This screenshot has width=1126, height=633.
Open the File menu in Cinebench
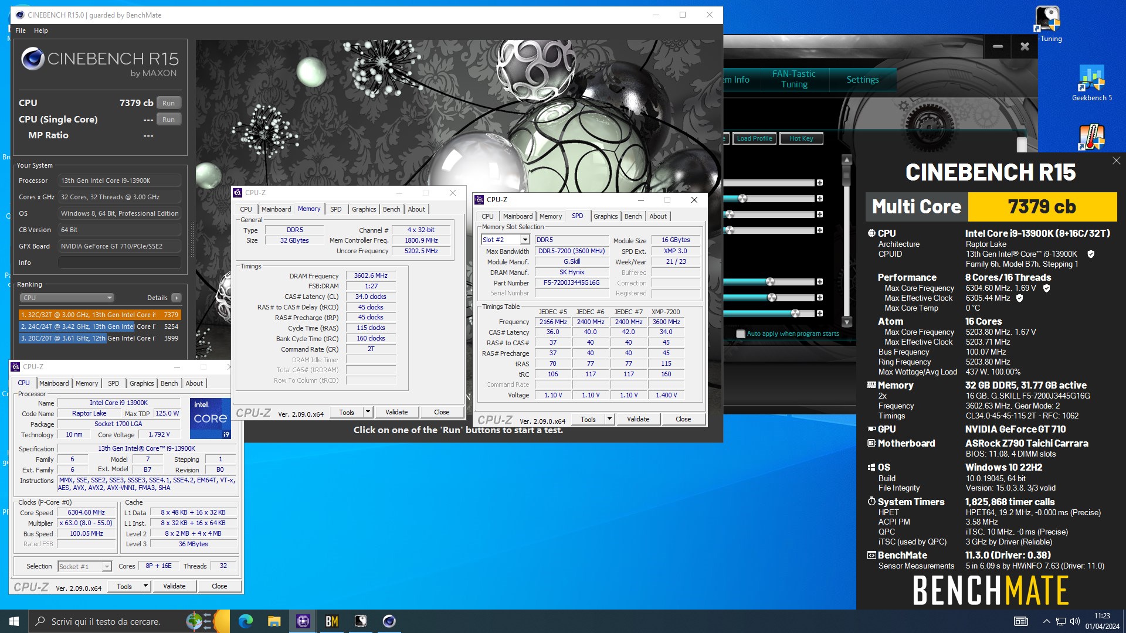coord(21,30)
